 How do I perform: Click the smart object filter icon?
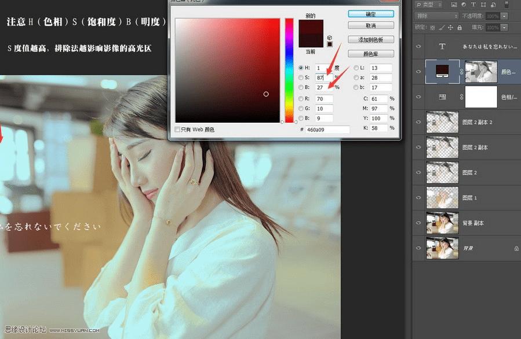pyautogui.click(x=494, y=5)
